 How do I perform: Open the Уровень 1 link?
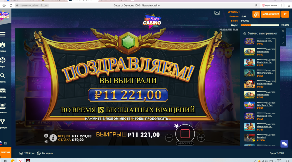click(x=234, y=12)
